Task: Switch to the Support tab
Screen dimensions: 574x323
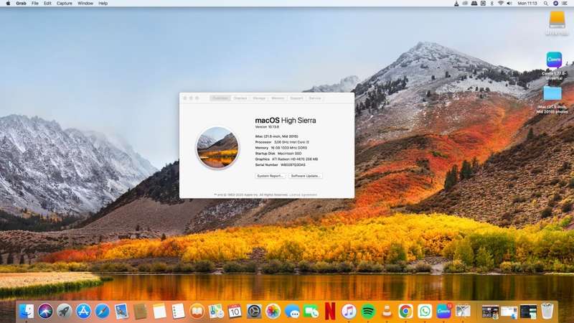Action: (x=296, y=98)
